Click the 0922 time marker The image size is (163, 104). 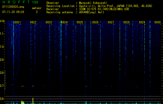coord(33,22)
